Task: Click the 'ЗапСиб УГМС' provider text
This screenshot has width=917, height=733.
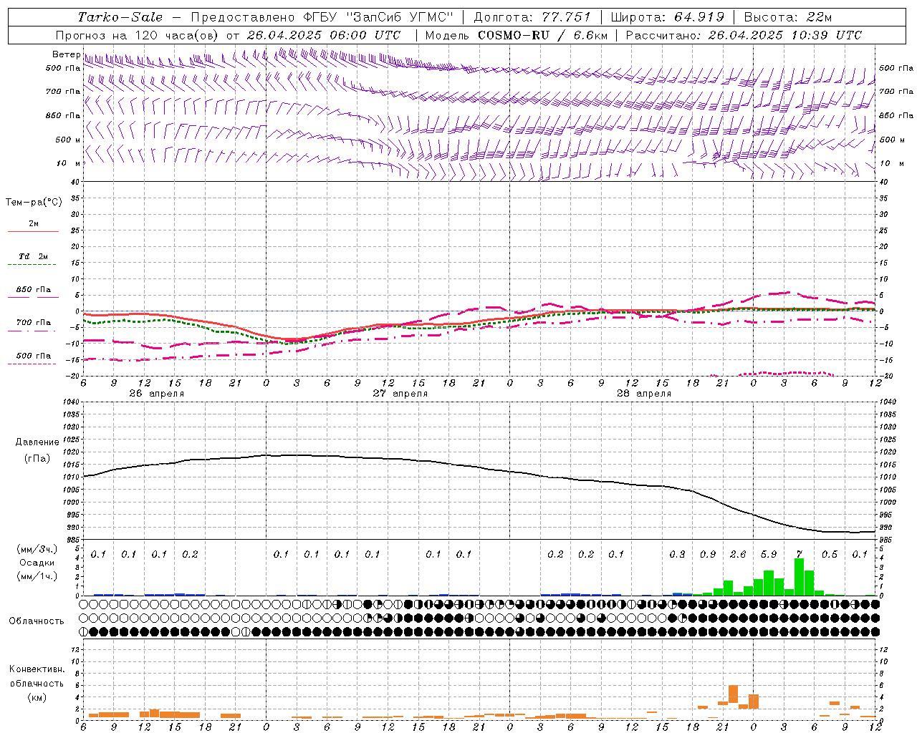Action: [x=400, y=17]
